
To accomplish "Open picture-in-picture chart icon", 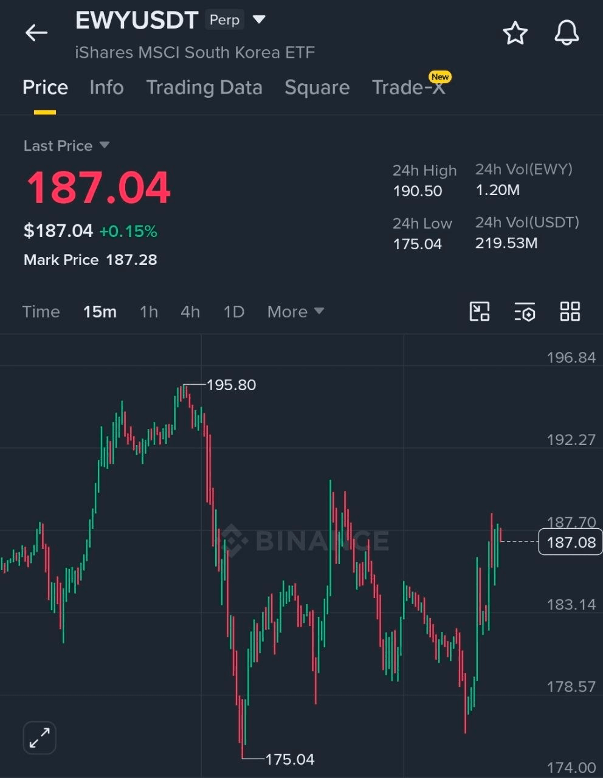I will pos(480,312).
